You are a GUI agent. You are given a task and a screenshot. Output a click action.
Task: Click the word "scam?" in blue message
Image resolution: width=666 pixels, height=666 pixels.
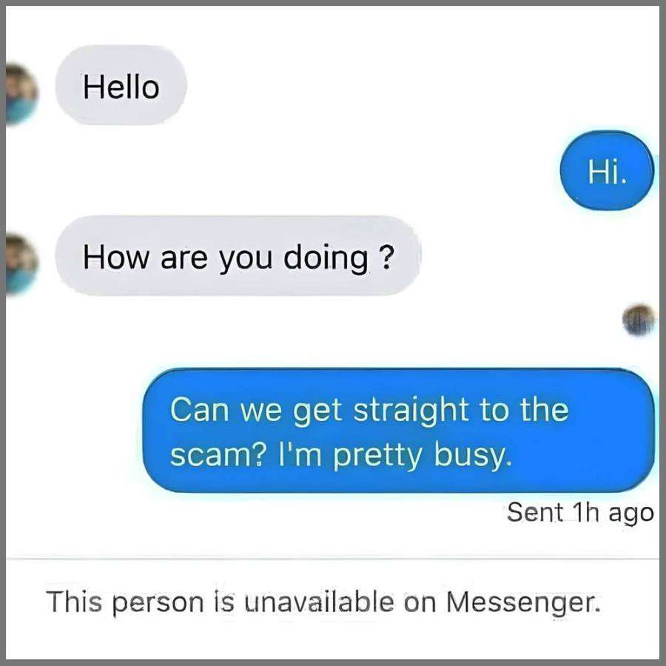pos(218,455)
